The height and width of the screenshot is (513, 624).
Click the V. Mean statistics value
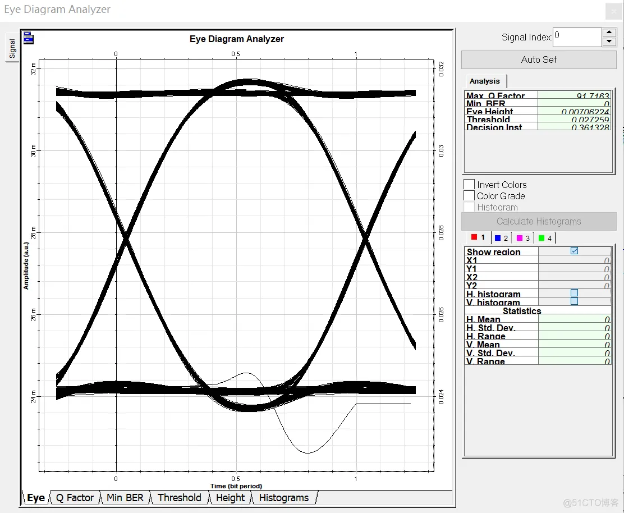point(574,343)
